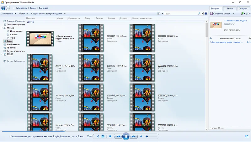Click Библиотека in the breadcrumb
This screenshot has height=142, width=251.
(21, 8)
